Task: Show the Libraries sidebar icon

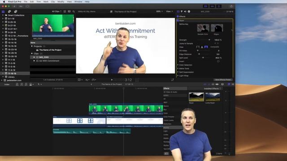Action: point(3,12)
